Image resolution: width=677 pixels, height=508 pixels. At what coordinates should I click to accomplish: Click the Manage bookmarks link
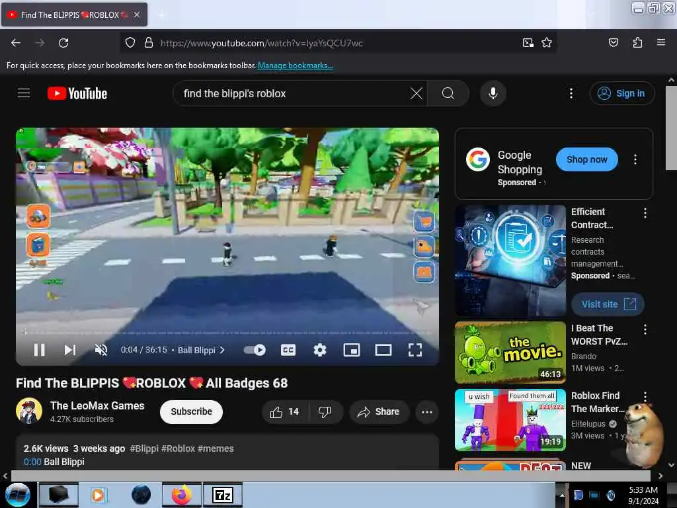pyautogui.click(x=296, y=65)
